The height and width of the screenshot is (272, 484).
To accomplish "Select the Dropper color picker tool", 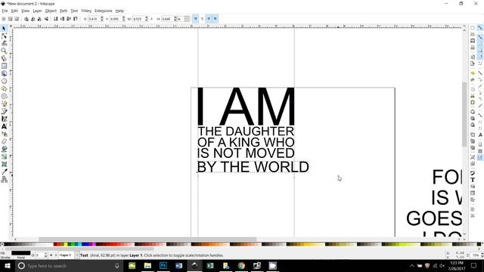I will coord(4,172).
